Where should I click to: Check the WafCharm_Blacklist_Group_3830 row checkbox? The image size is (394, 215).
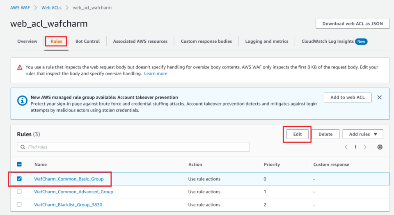(x=19, y=204)
